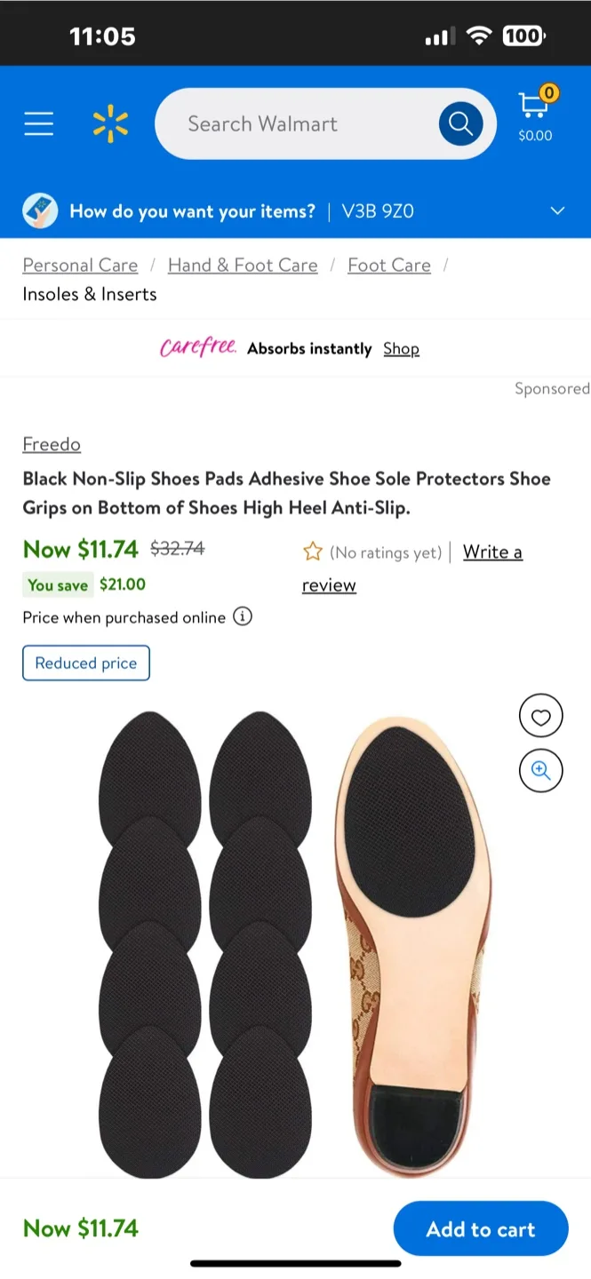
Task: Click the Reduced price tag
Action: [x=85, y=663]
